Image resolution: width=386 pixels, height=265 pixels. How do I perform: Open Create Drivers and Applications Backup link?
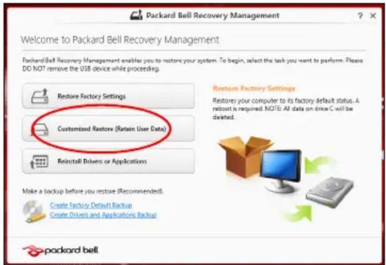click(103, 215)
